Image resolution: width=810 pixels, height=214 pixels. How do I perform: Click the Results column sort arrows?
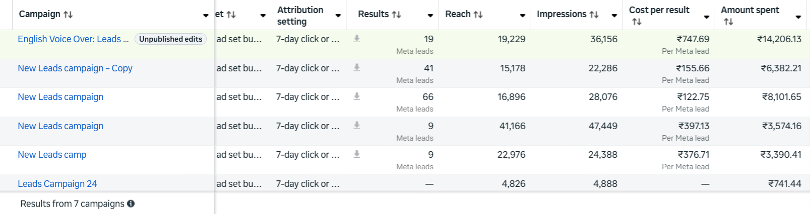tap(397, 15)
